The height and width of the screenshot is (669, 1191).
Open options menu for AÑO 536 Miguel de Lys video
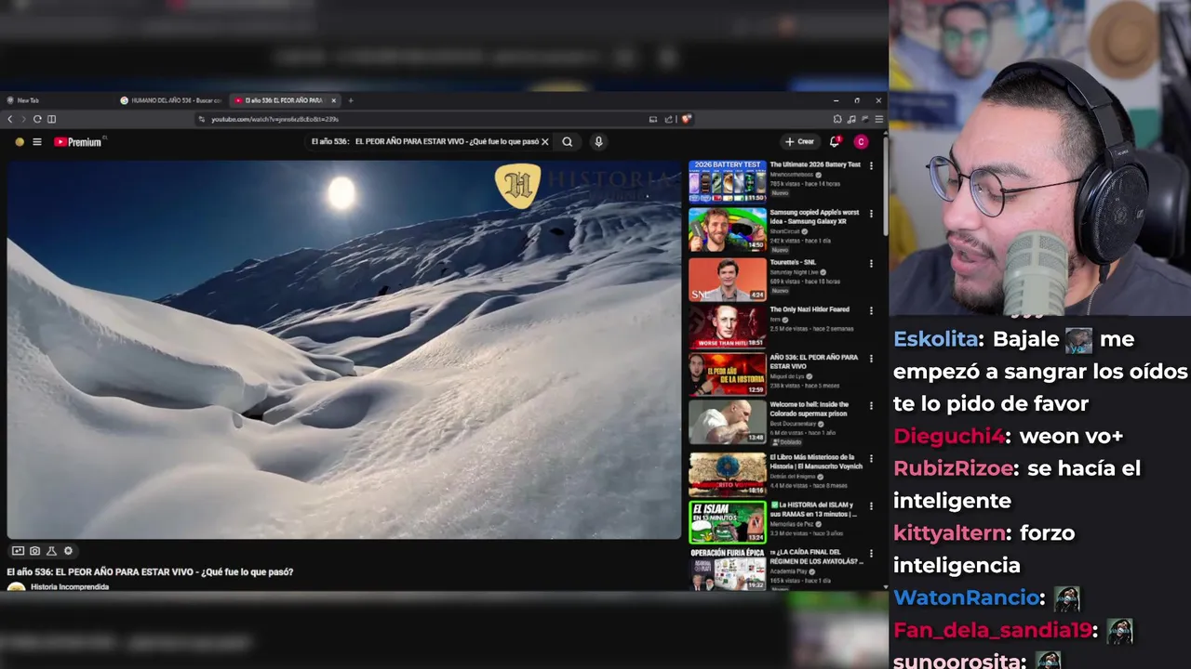click(x=871, y=359)
